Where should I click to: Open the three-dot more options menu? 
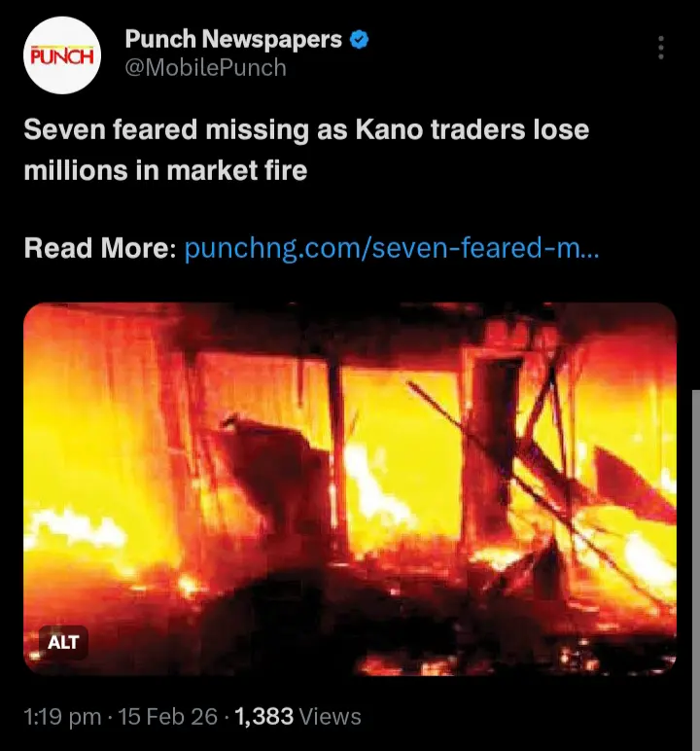[661, 48]
